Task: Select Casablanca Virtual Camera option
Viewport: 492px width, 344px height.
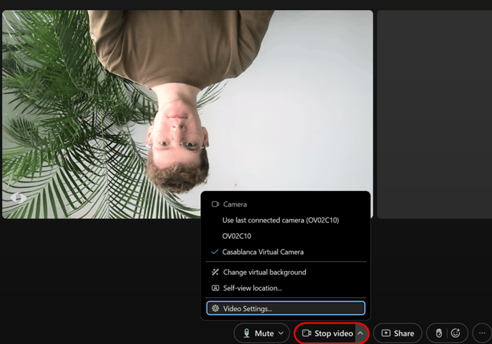Action: (263, 252)
